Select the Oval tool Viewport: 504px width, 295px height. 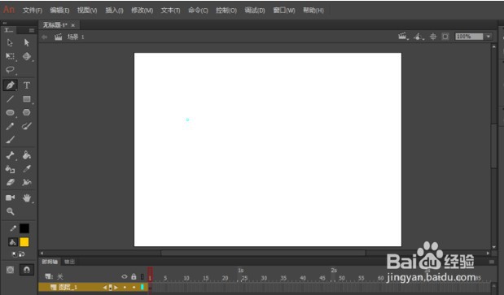pos(10,112)
